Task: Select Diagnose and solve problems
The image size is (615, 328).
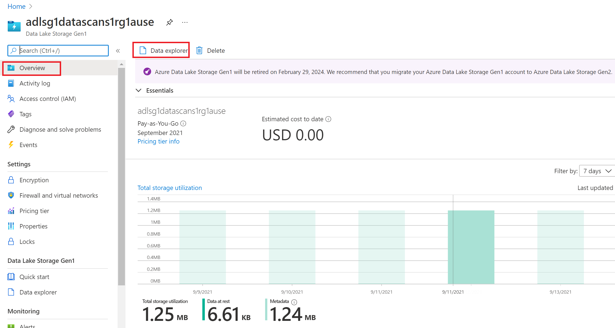Action: coord(60,130)
